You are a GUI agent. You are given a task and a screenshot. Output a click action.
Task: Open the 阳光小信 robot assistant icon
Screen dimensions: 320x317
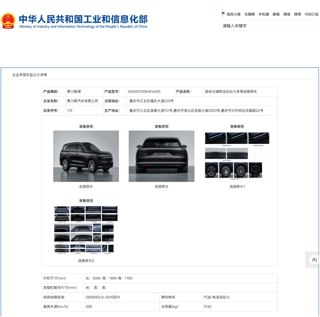click(x=223, y=14)
